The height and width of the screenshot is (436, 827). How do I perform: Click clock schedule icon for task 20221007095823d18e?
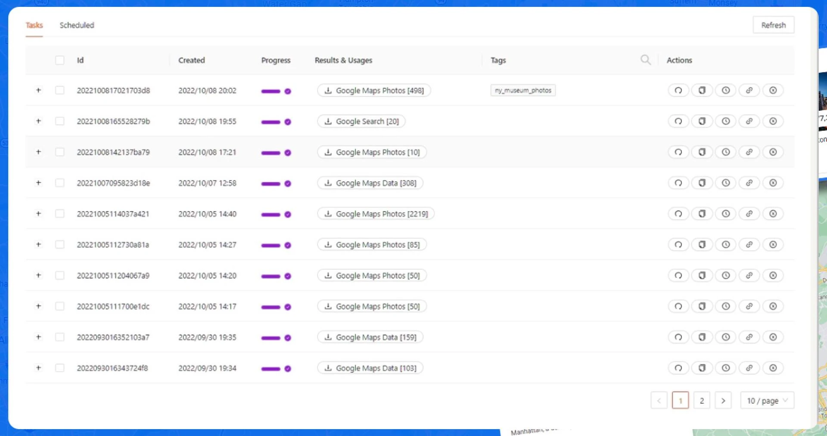coord(725,183)
